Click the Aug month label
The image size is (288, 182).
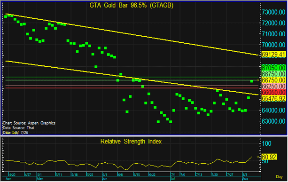245,179
